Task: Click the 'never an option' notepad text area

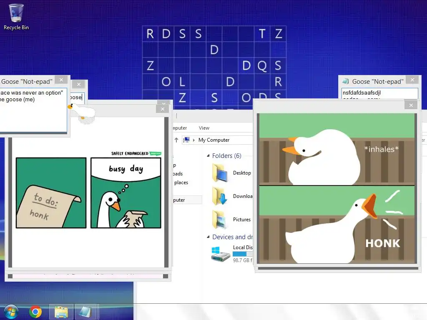Action: [33, 110]
